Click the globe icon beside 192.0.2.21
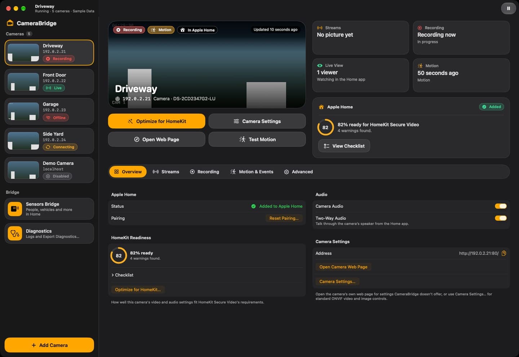This screenshot has height=357, width=519. (x=117, y=99)
